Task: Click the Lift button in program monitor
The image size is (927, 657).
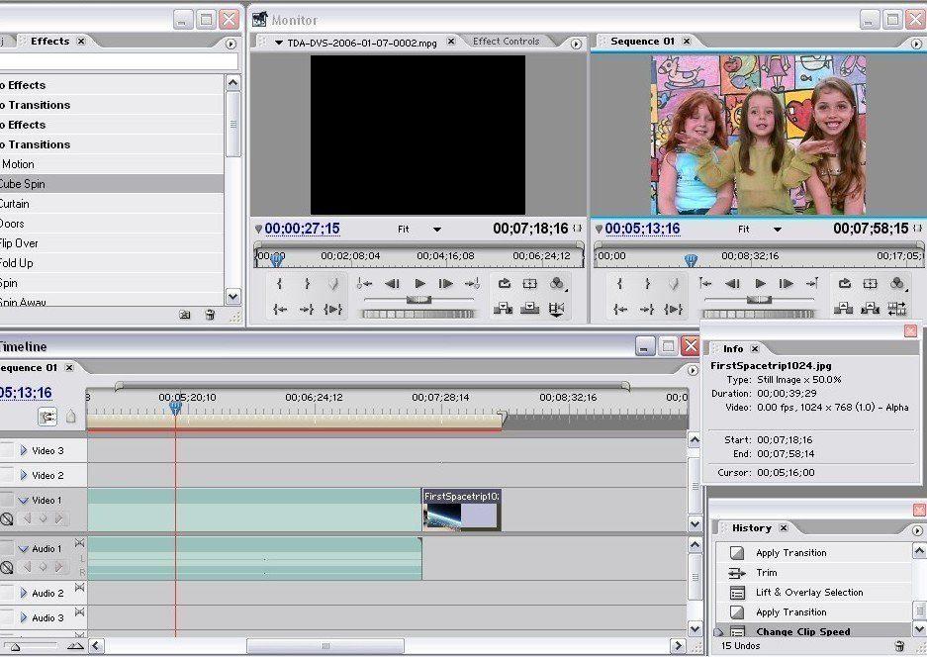Action: coord(843,309)
